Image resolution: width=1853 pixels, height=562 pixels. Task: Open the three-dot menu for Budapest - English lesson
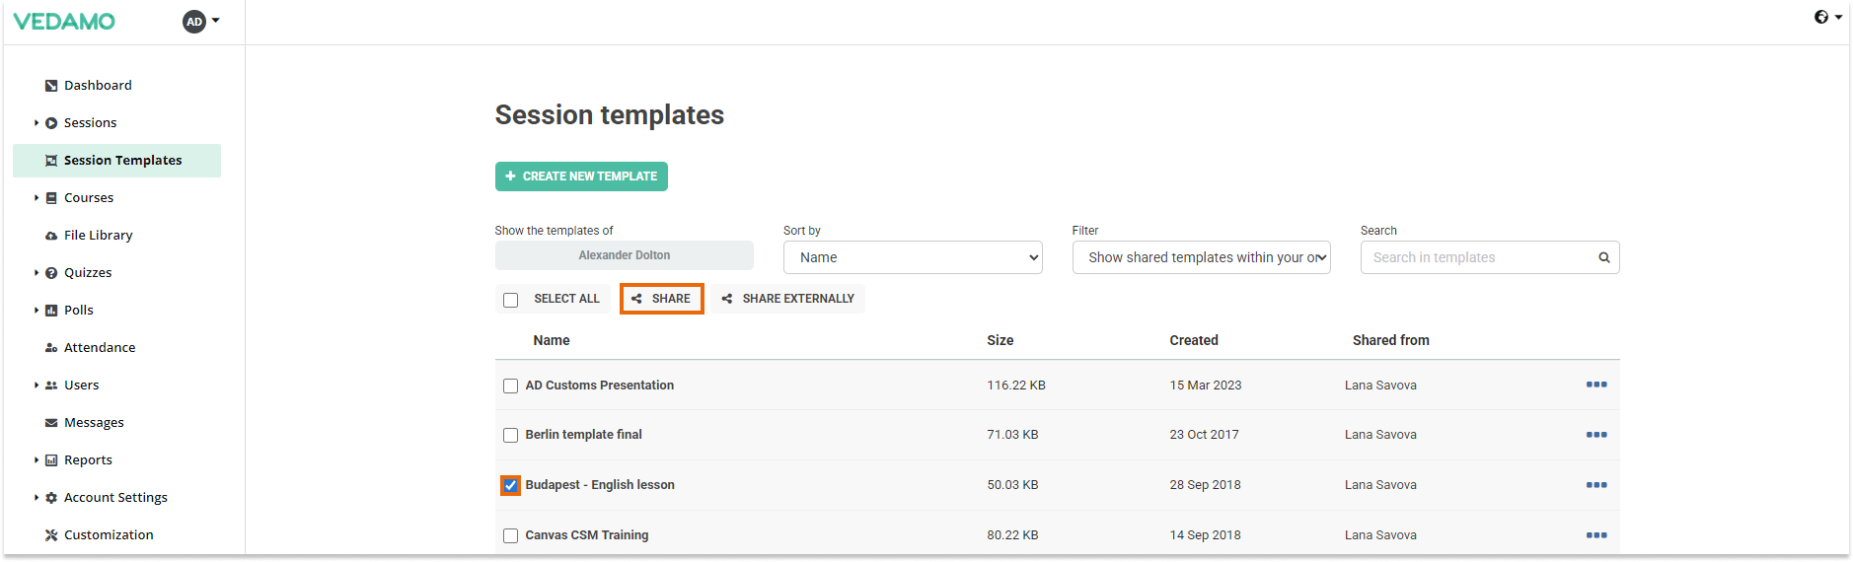[1596, 485]
